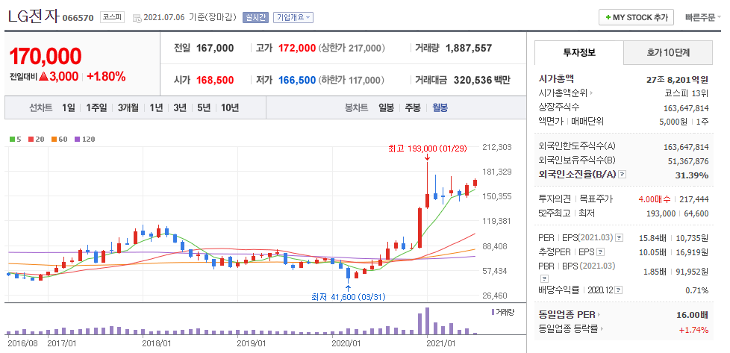Switch to the 호가10단계 tab

667,52
